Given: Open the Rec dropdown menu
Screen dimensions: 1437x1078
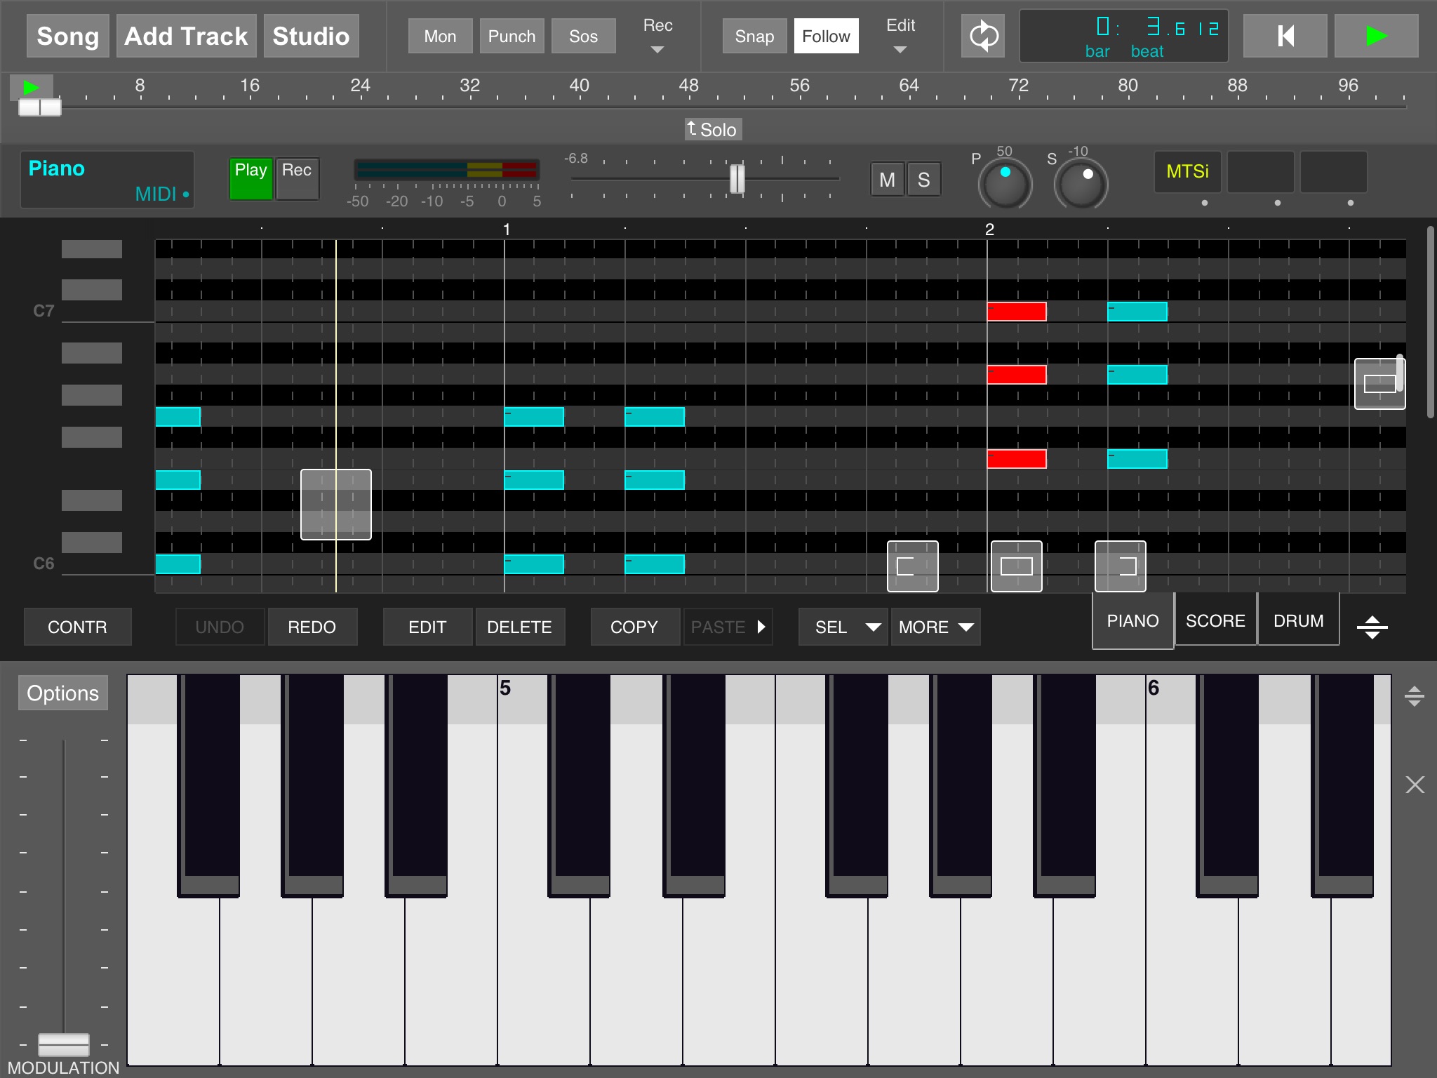Looking at the screenshot, I should point(657,36).
